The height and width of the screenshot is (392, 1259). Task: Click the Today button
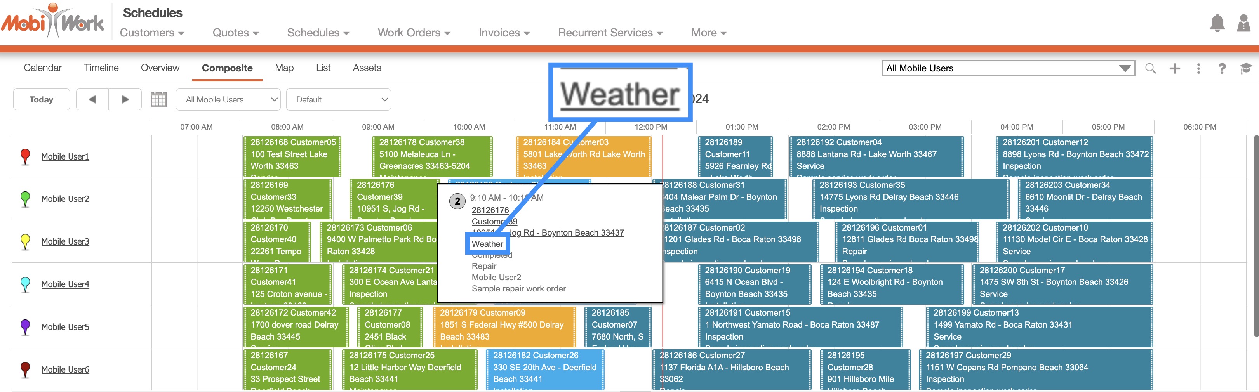click(x=41, y=100)
